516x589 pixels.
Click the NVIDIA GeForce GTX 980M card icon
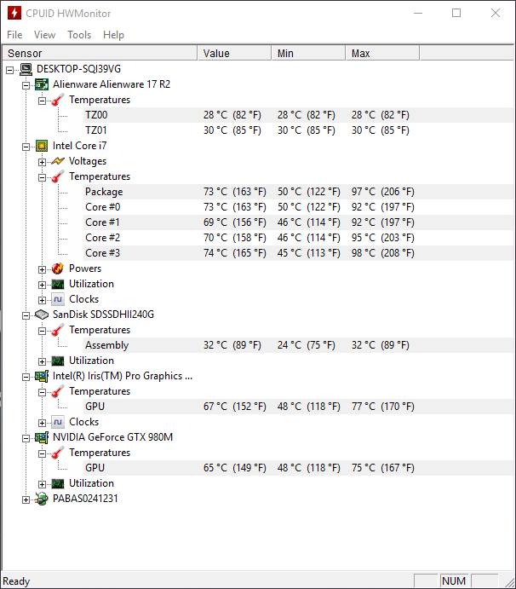(42, 437)
